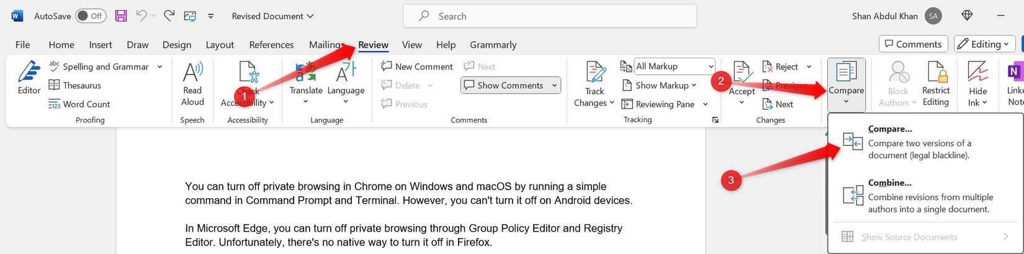Viewport: 1024px width, 254px height.
Task: Switch to the References tab
Action: pyautogui.click(x=271, y=45)
